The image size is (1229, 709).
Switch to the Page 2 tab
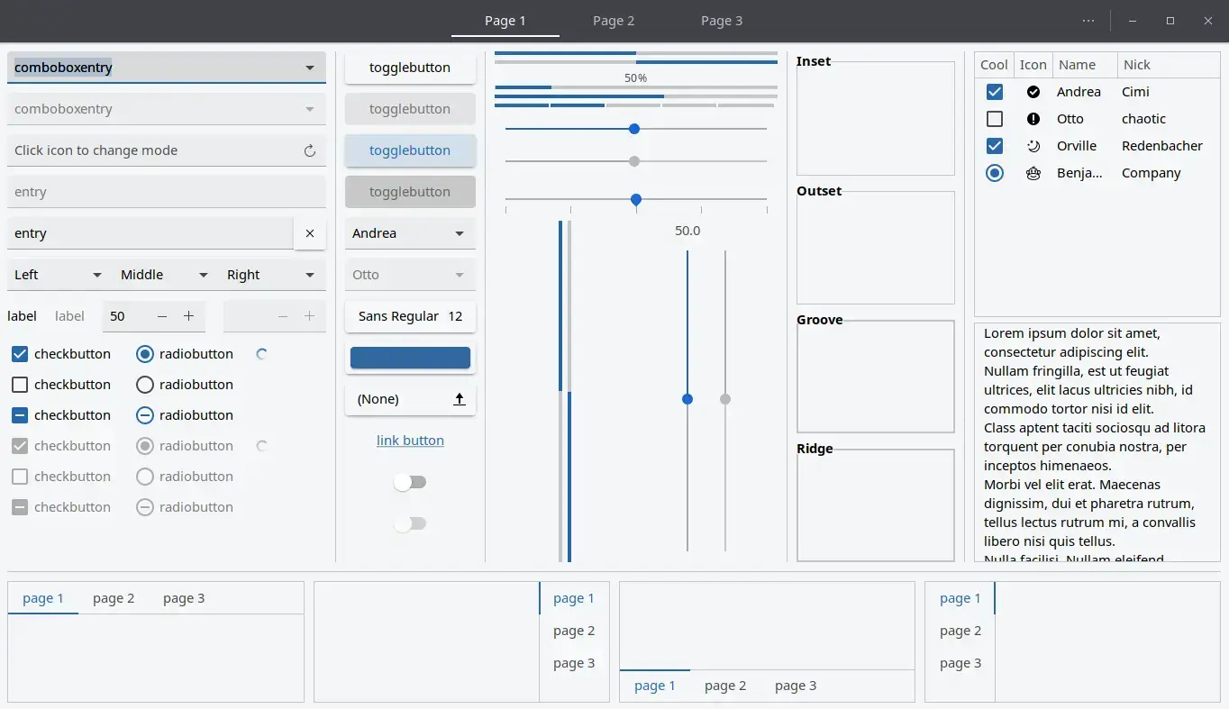point(614,20)
